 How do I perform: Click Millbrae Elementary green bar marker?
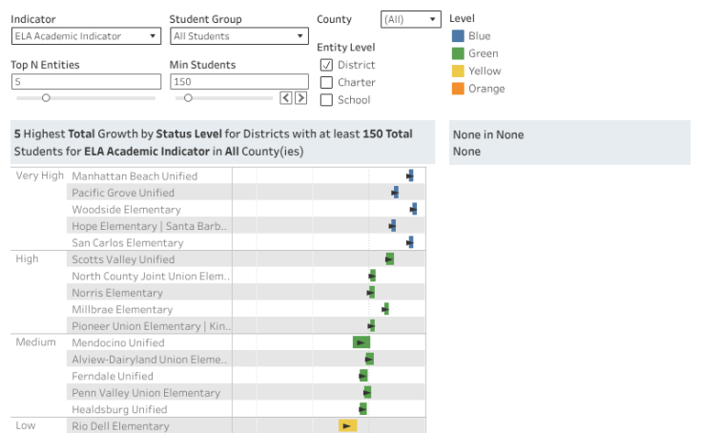[x=385, y=309]
